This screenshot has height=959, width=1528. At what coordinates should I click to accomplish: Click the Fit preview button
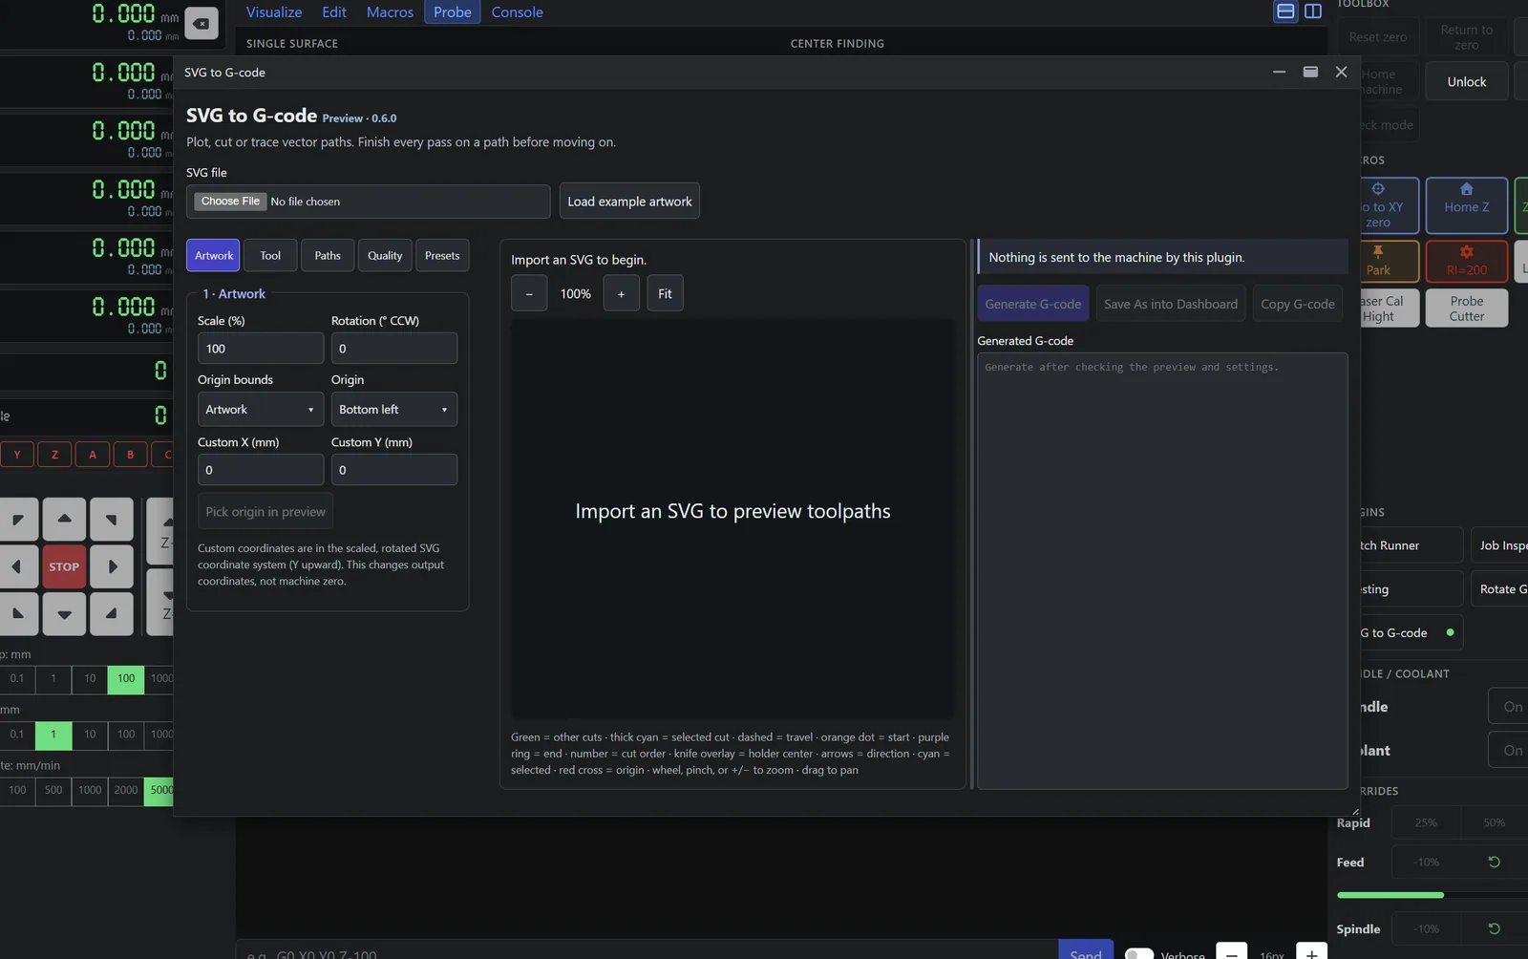[x=665, y=293]
